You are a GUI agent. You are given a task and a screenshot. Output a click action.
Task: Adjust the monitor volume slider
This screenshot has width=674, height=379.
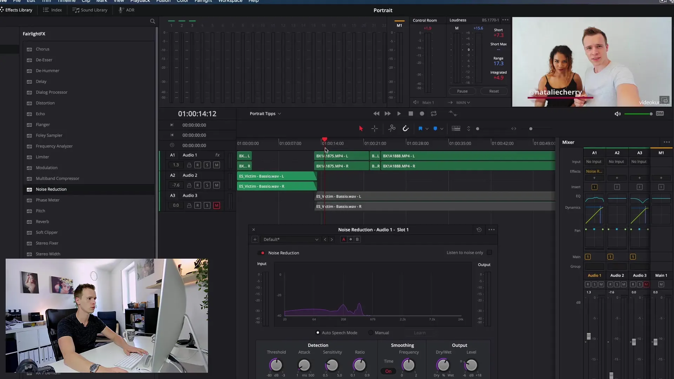[x=639, y=114]
